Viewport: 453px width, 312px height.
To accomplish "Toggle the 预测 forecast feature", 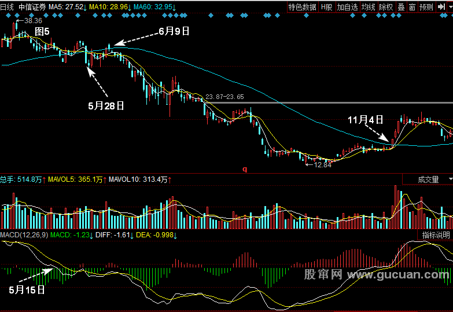I will coord(426,7).
